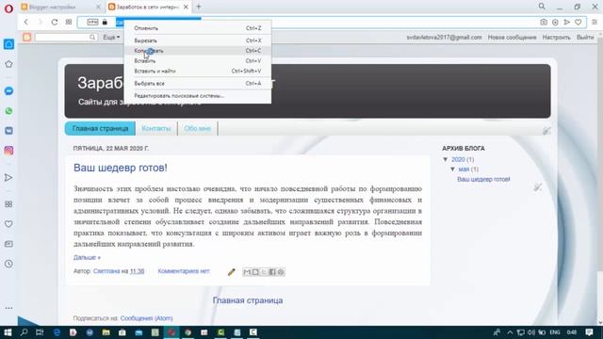
Task: Choose Вставить и найти menu entry
Action: (x=198, y=72)
